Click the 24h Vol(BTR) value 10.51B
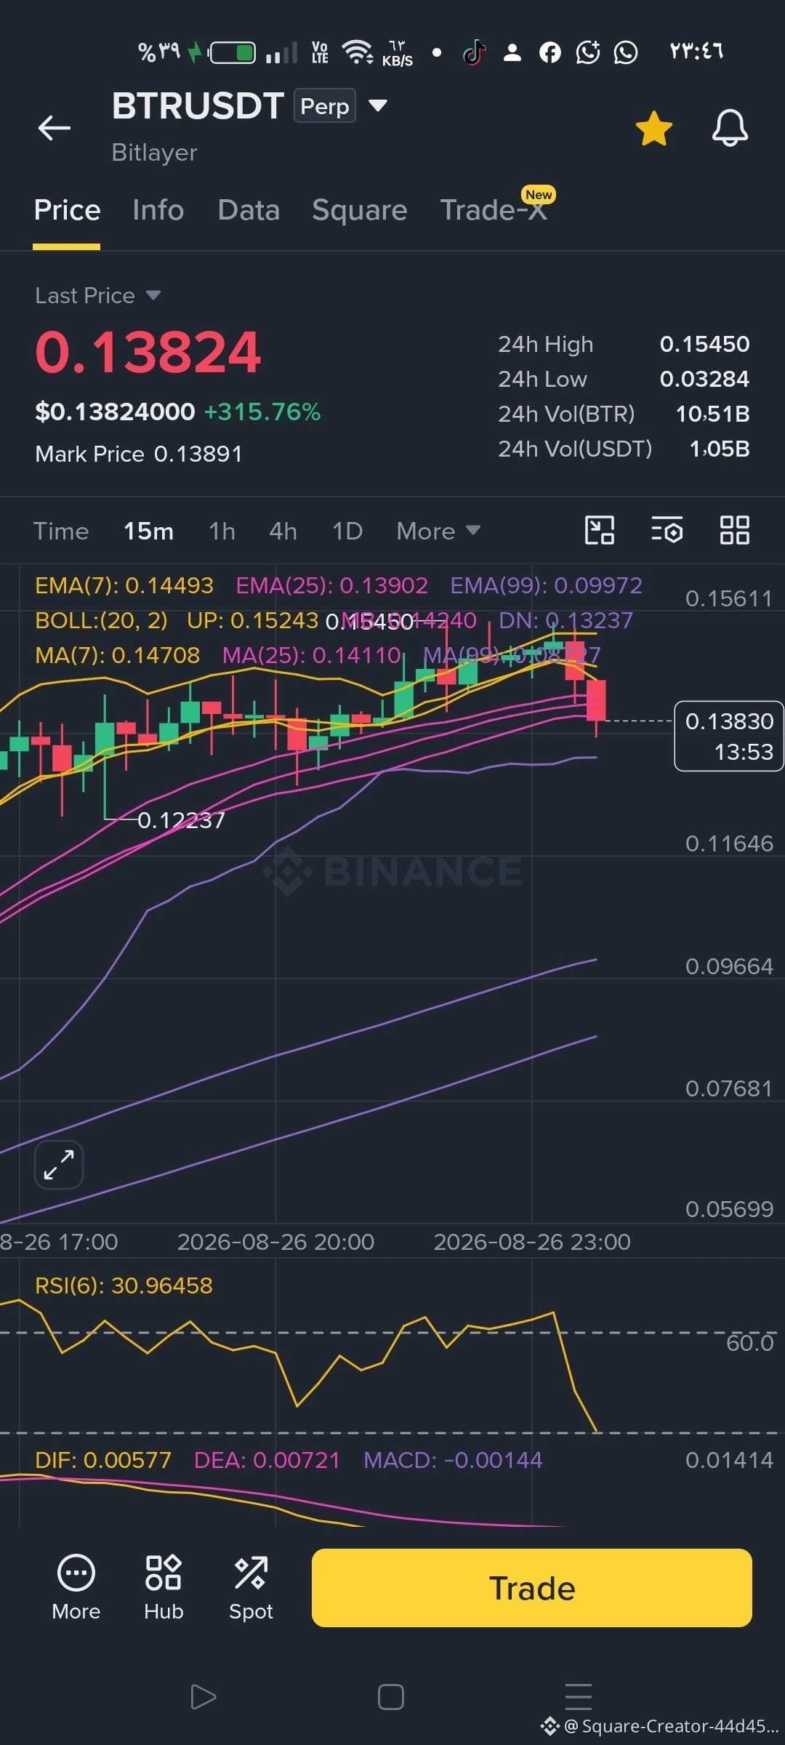 (712, 414)
